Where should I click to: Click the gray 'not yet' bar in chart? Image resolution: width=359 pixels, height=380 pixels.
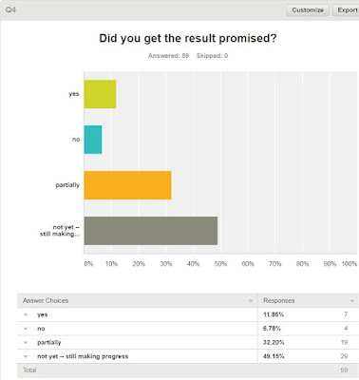(151, 231)
